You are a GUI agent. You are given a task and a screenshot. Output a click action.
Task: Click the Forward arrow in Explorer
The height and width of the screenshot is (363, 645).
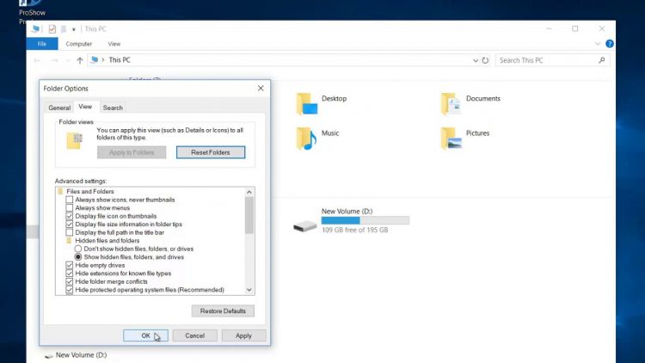[54, 60]
